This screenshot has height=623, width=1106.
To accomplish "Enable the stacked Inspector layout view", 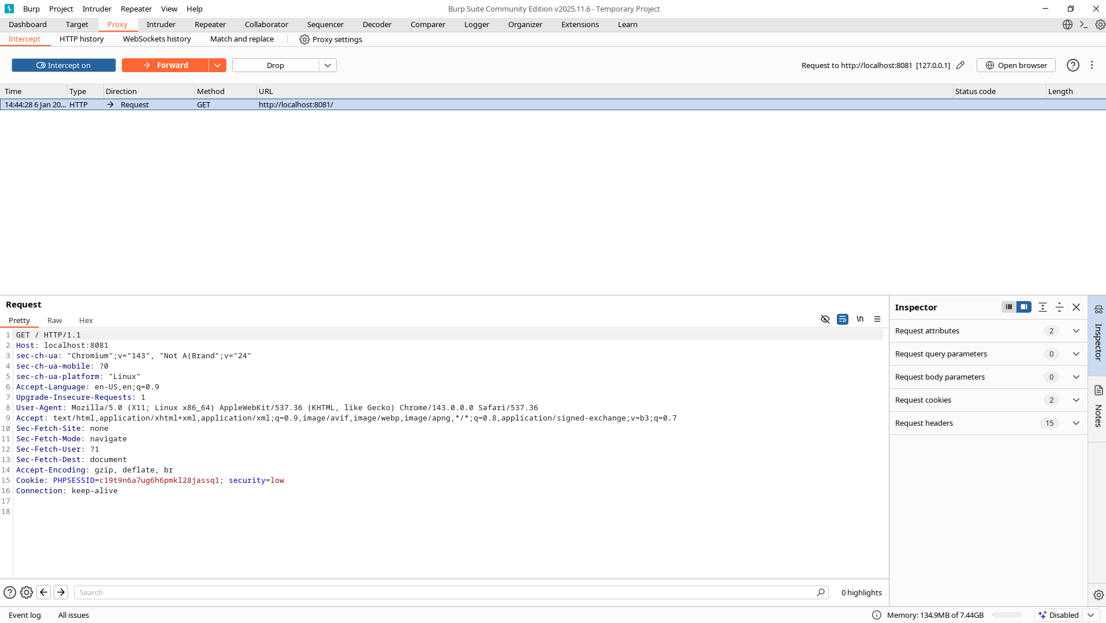I will 1008,307.
